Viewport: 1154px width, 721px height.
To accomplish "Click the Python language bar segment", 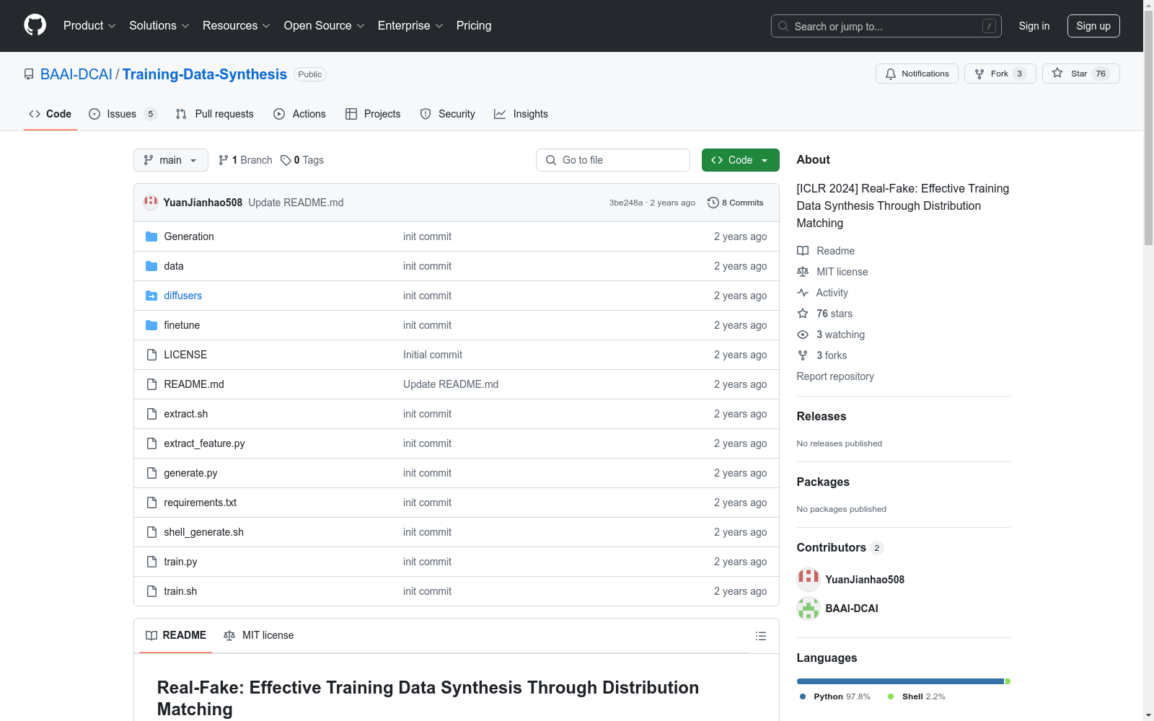I will click(x=900, y=681).
